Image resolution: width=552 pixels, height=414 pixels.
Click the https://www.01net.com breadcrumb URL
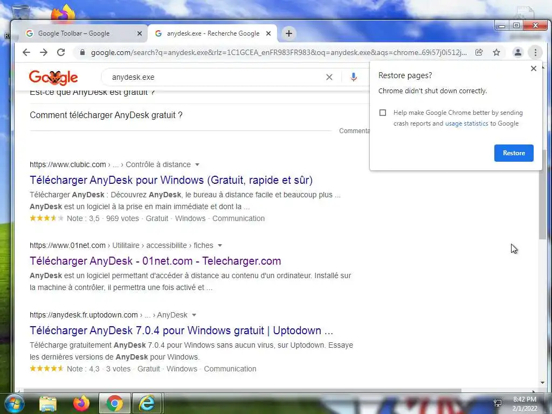[67, 245]
